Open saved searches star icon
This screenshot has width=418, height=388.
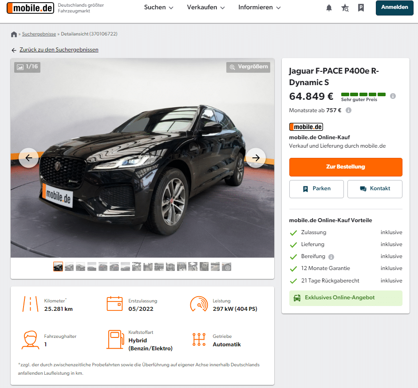point(345,8)
